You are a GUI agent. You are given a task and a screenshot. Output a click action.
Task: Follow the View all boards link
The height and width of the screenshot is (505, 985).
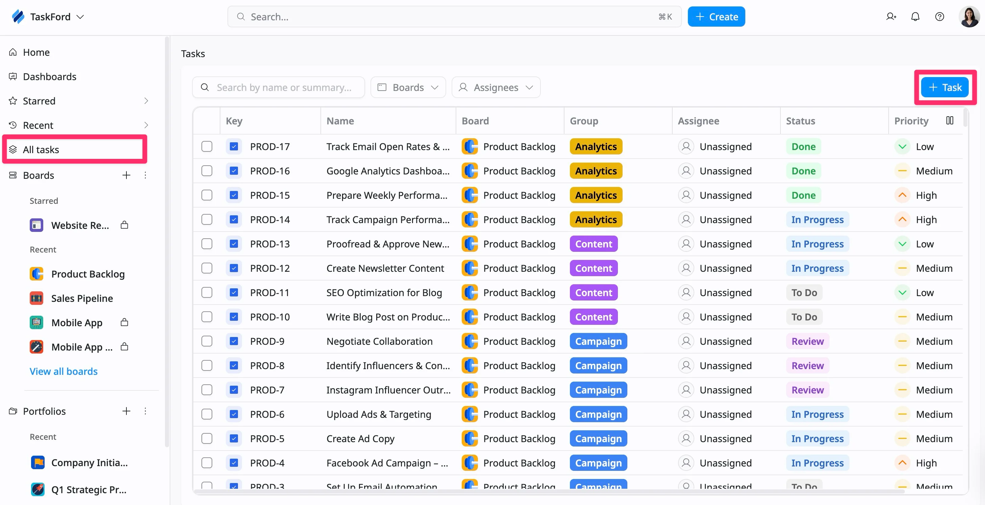coord(64,371)
